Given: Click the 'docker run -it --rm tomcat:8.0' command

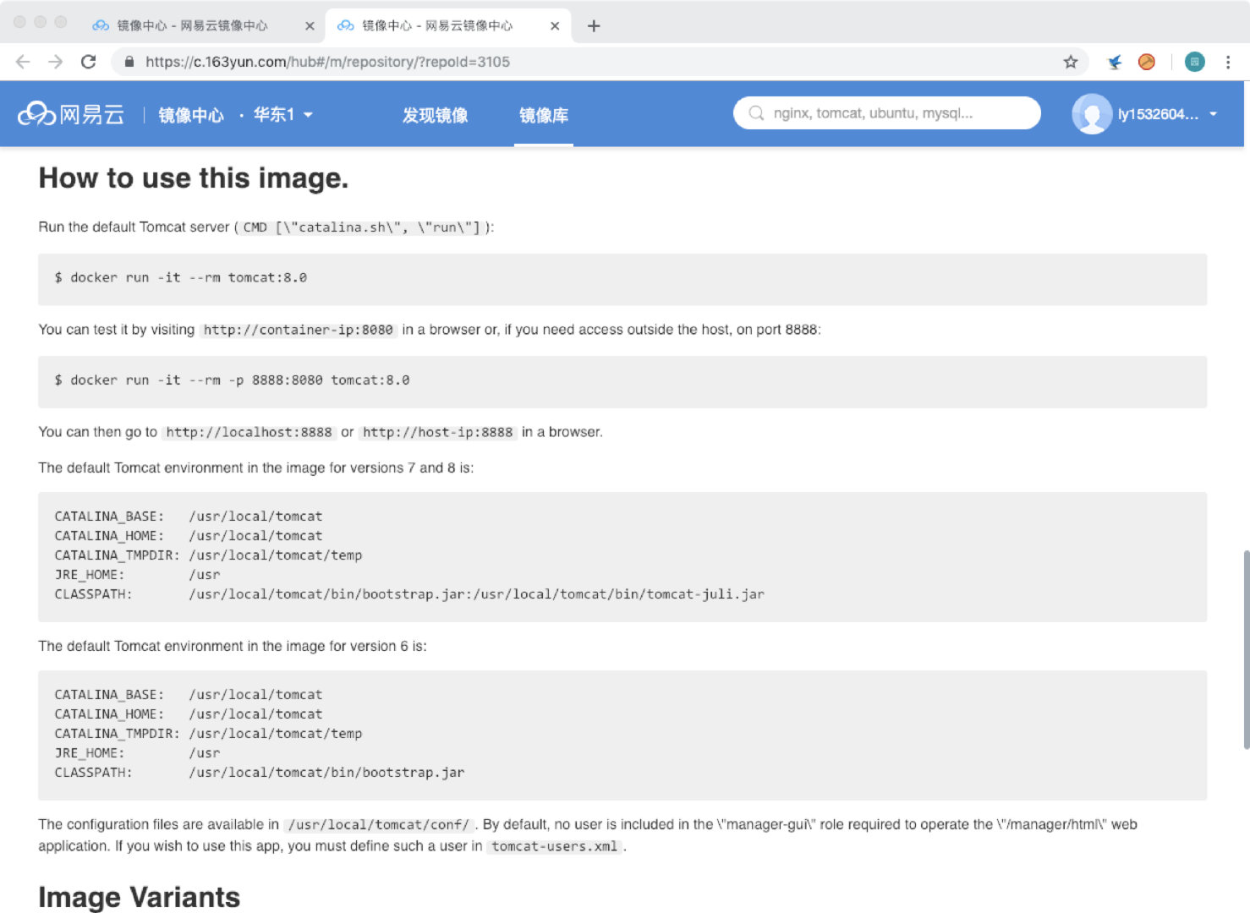Looking at the screenshot, I should 181,278.
